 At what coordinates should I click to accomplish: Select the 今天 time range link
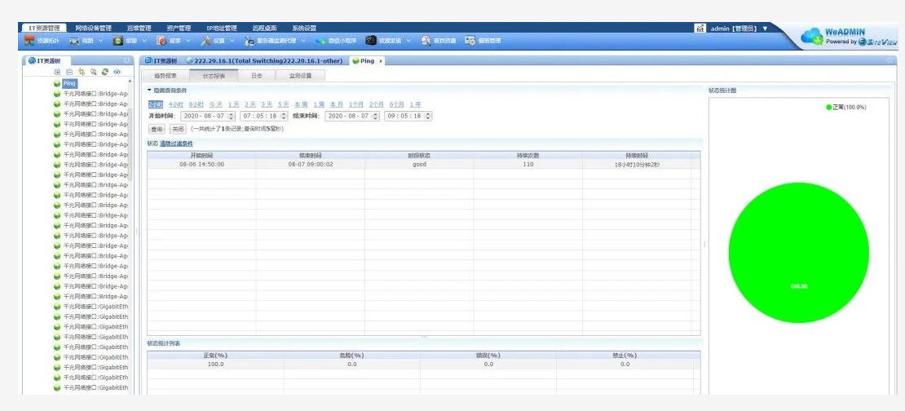click(215, 104)
